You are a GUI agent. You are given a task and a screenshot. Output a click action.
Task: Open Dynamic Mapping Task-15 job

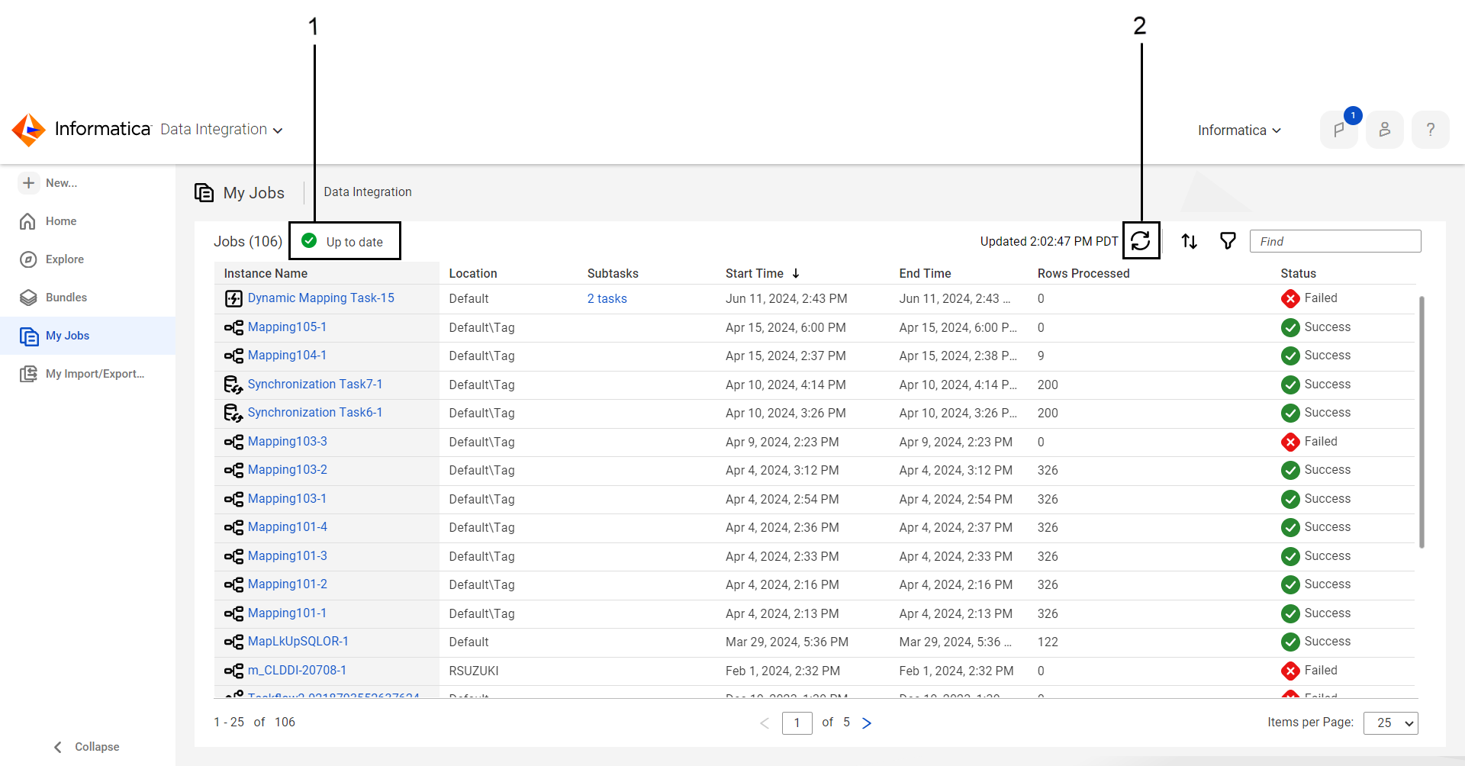[321, 298]
